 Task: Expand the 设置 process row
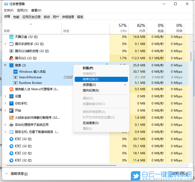[5, 96]
